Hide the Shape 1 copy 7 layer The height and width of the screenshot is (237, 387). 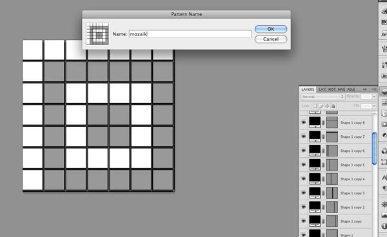(304, 137)
